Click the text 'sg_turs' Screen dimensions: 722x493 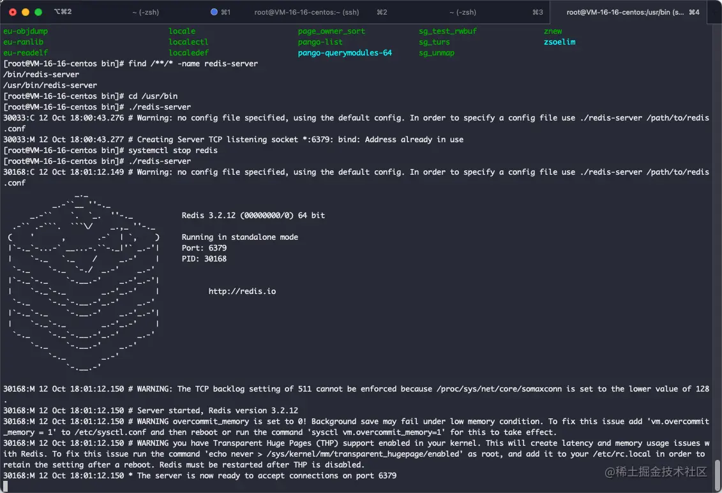click(x=434, y=42)
